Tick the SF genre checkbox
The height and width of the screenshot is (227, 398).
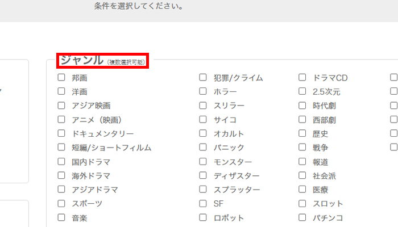203,203
